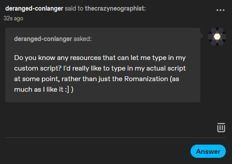Click the word 'Romanization' in the ask
This screenshot has width=232, height=164.
146,79
